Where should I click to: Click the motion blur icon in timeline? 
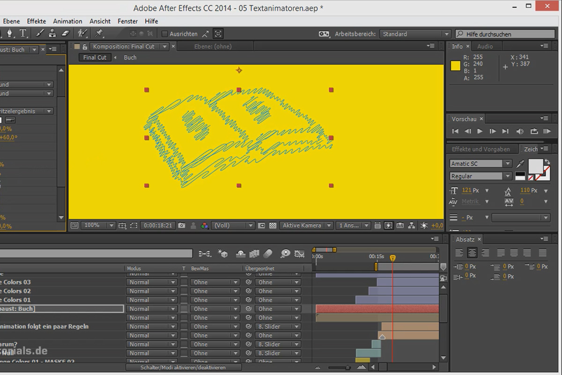(x=268, y=254)
